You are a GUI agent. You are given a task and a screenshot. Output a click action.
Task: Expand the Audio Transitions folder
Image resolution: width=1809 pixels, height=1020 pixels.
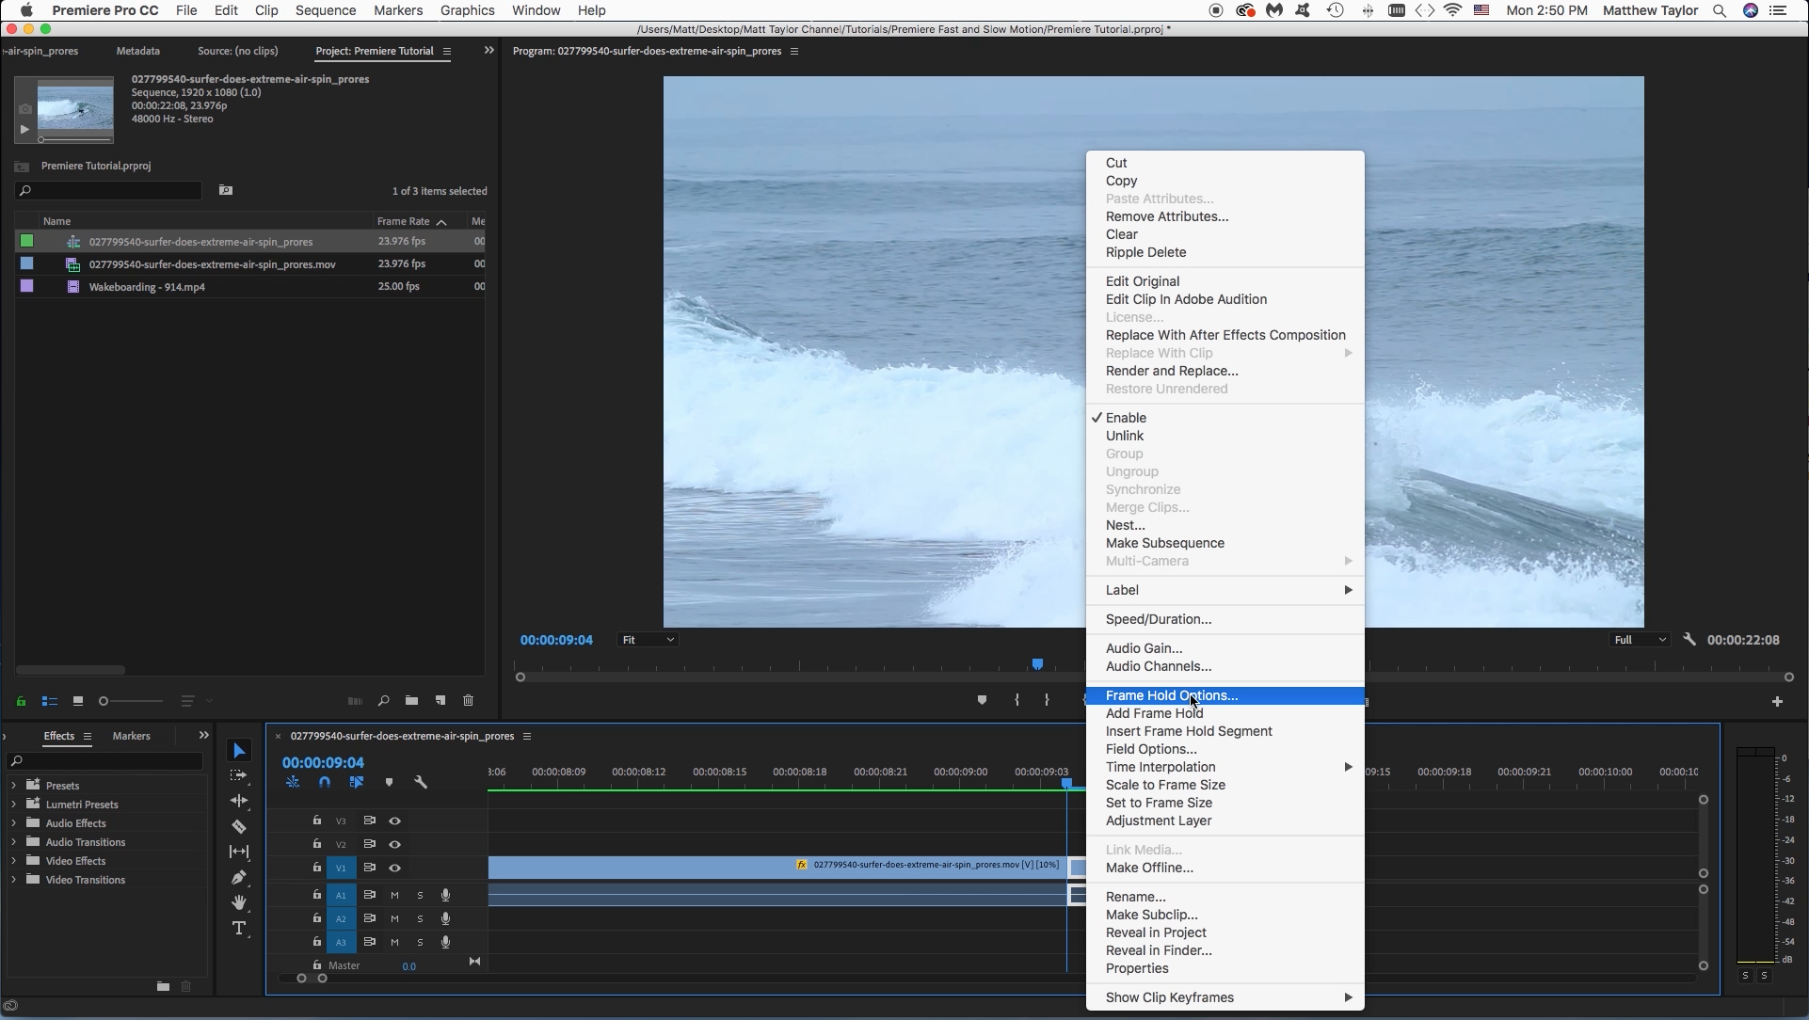pos(13,842)
